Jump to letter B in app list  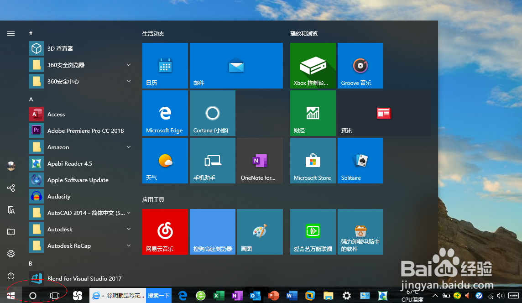[x=31, y=263]
